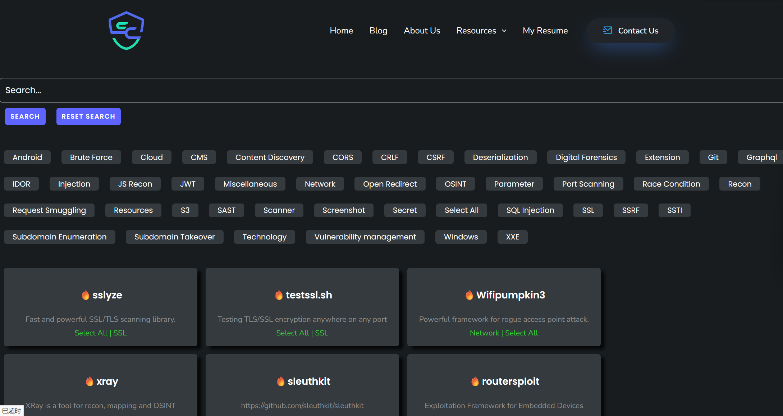Filter by Open Redirect tag
Viewport: 783px width, 416px height.
pyautogui.click(x=390, y=184)
